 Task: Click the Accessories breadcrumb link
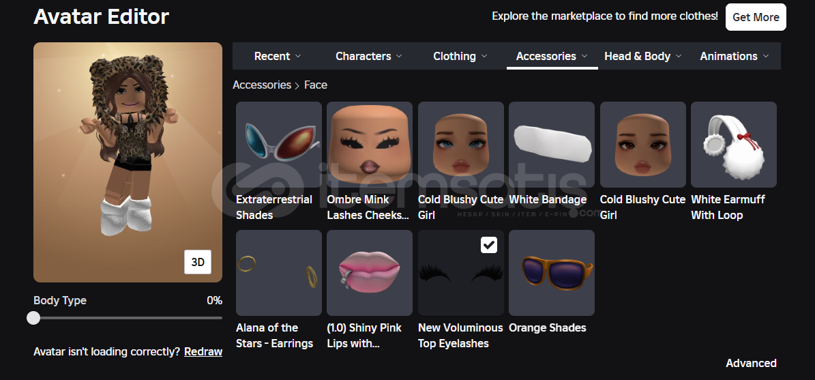click(262, 85)
